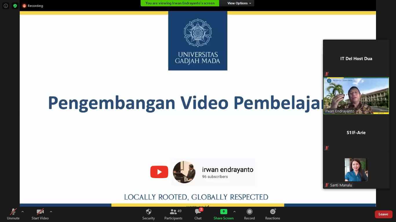Image resolution: width=396 pixels, height=222 pixels.
Task: Click the red YouTube play logo on the slide
Action: click(159, 172)
